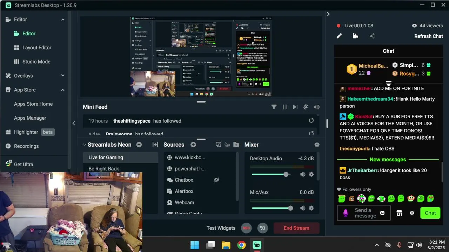This screenshot has width=449, height=252.
Task: Pause the Mini Feed alert queue
Action: point(284,107)
